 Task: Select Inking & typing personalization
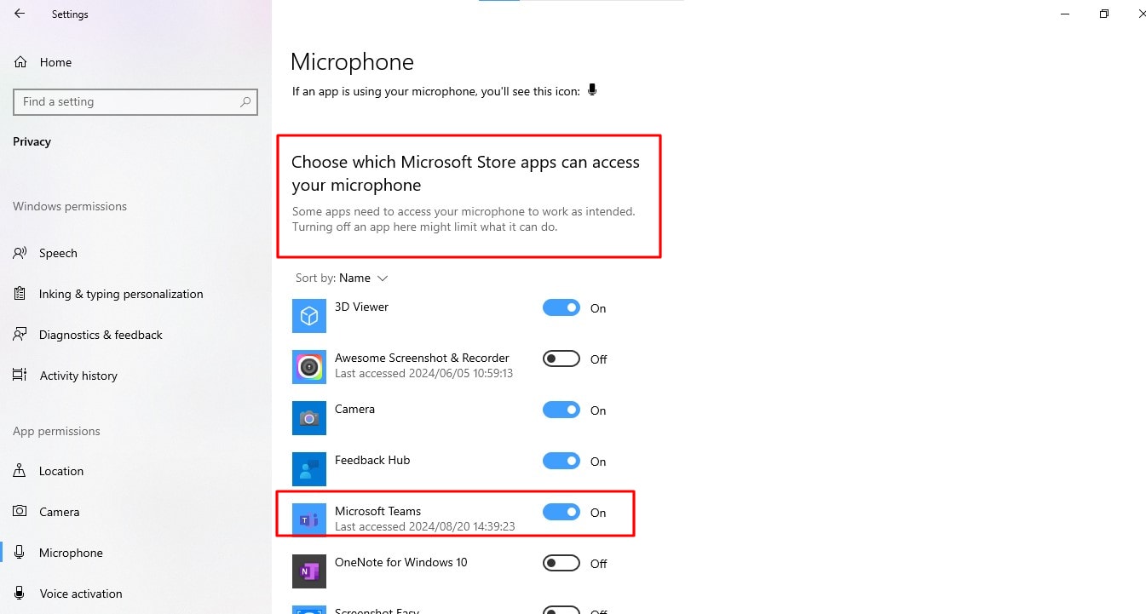[121, 294]
